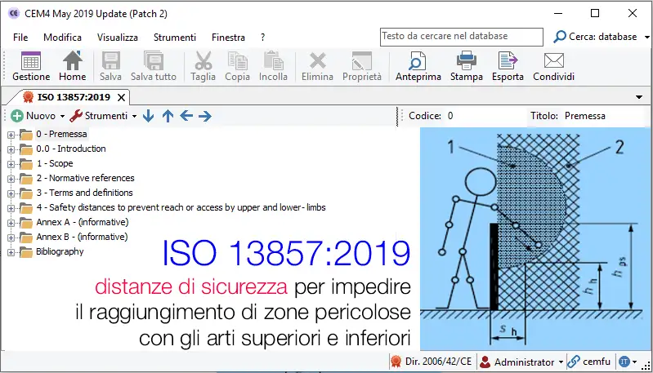Screen dimensions: 653x373
Task: Click the Condividi envelope icon
Action: [554, 60]
